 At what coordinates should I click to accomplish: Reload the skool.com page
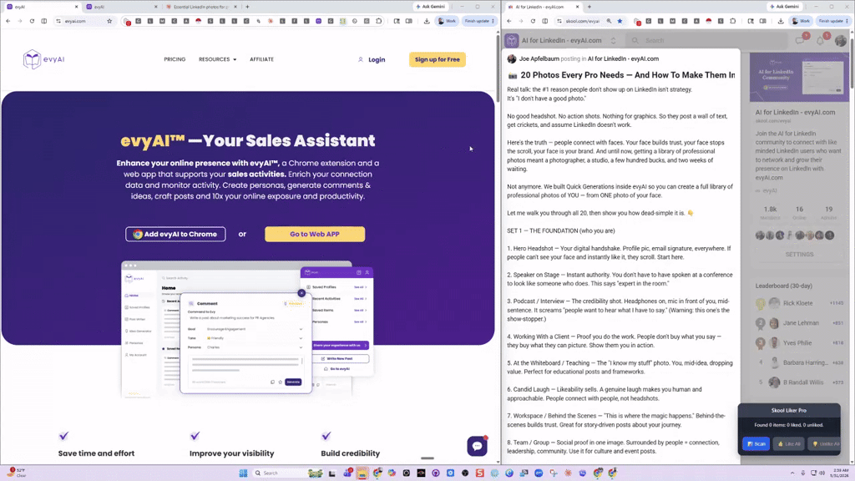click(533, 21)
